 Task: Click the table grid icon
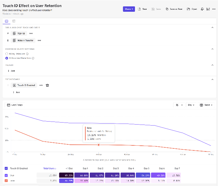point(201,105)
